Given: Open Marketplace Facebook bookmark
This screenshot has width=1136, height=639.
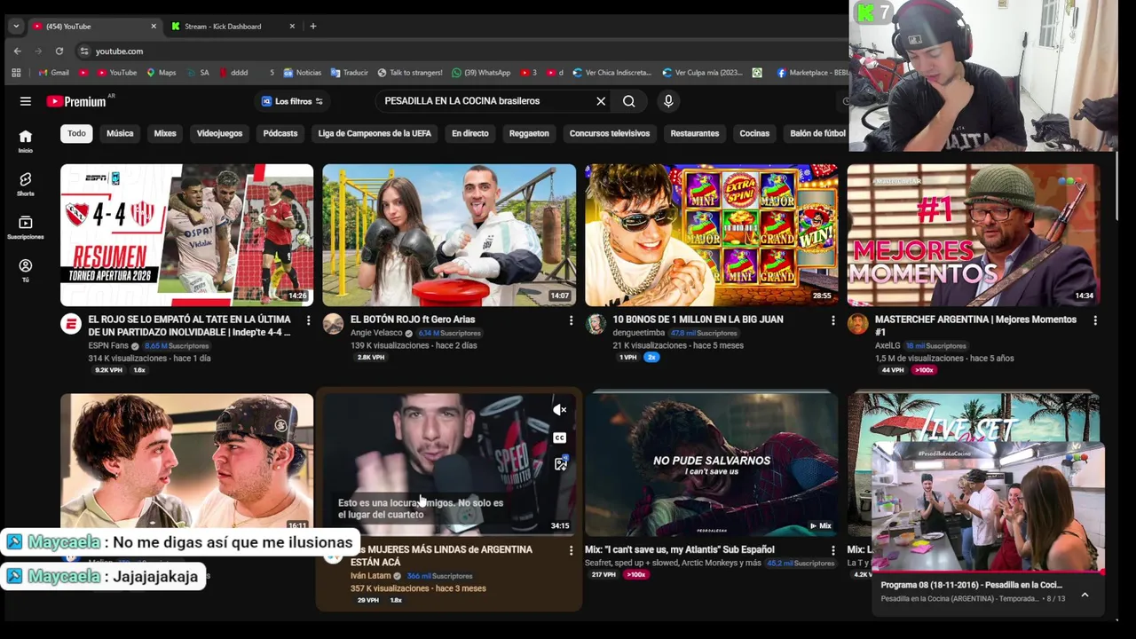Looking at the screenshot, I should (812, 73).
